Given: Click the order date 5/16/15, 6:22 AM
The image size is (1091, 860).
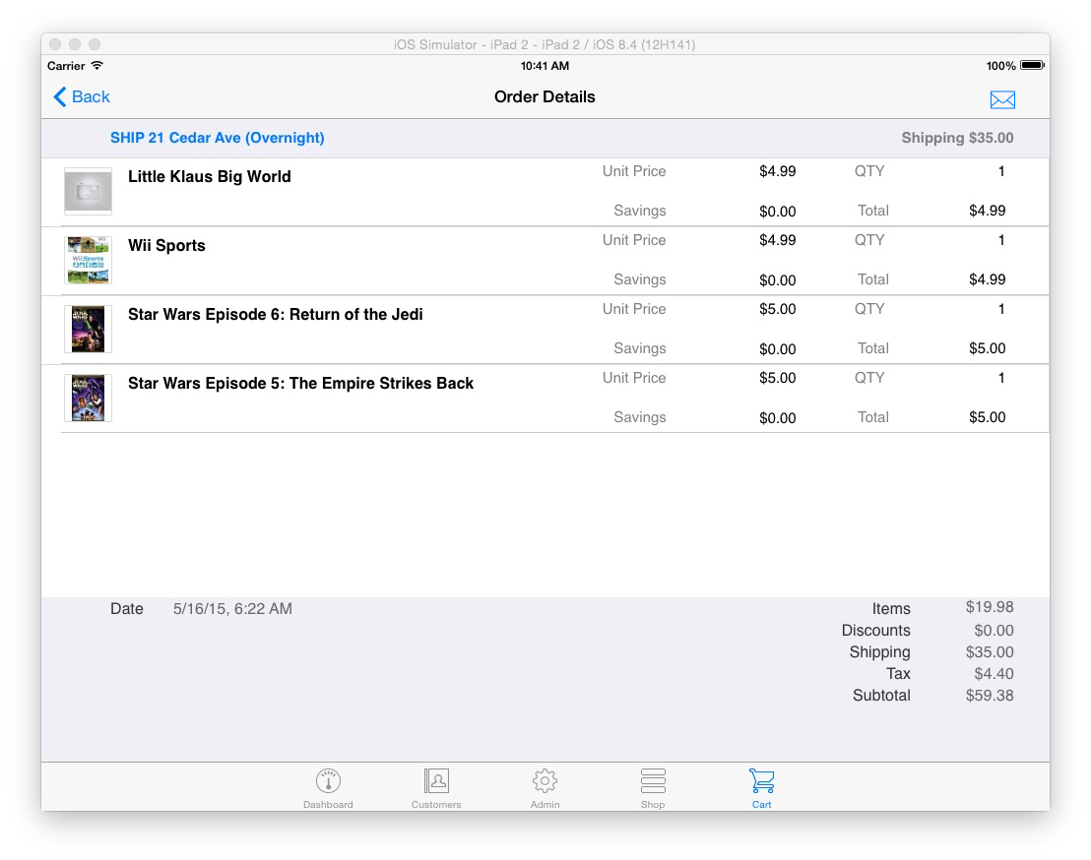Looking at the screenshot, I should click(x=232, y=608).
